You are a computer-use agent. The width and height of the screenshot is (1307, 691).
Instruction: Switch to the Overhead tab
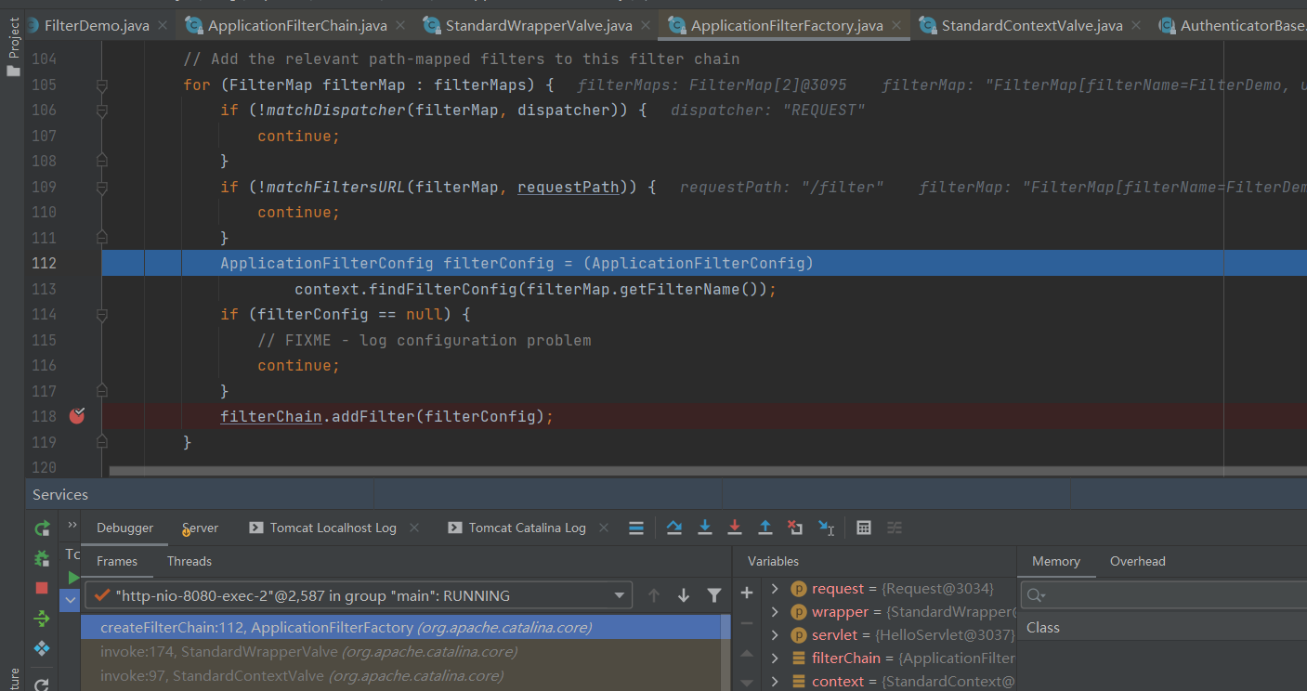1138,561
